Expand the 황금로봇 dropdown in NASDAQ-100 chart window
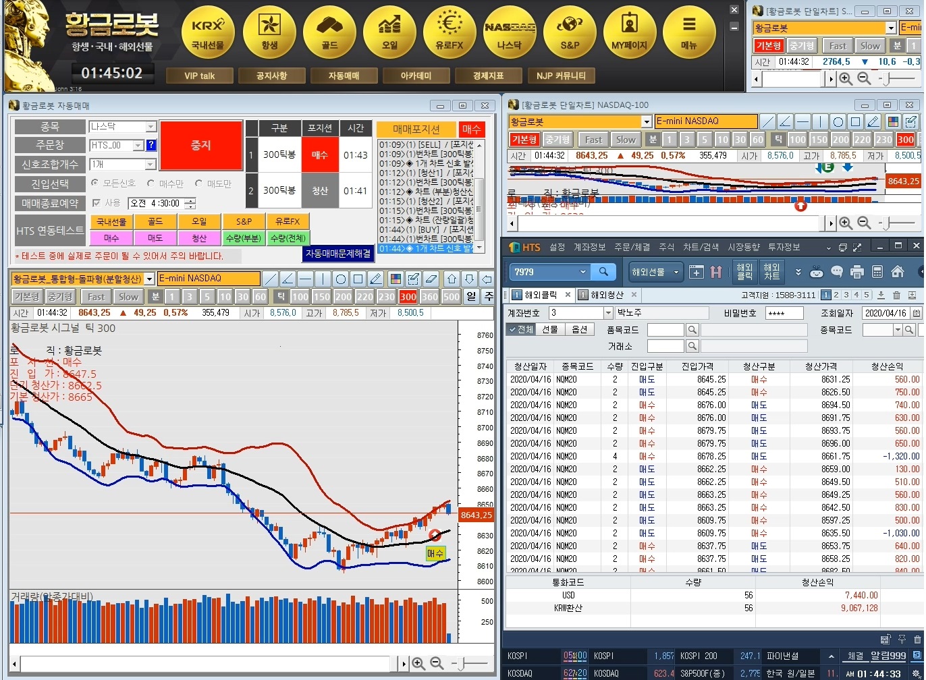Image resolution: width=926 pixels, height=680 pixels. pos(647,121)
